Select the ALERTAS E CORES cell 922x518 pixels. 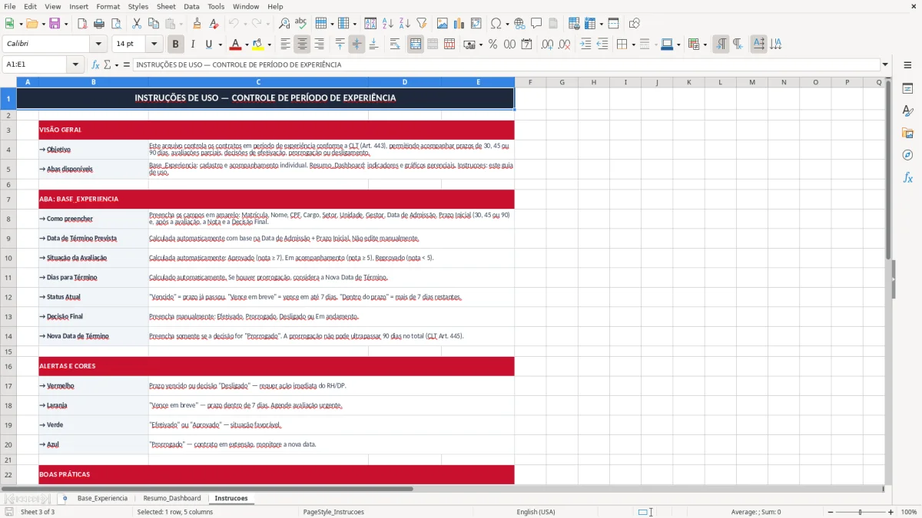pos(277,366)
